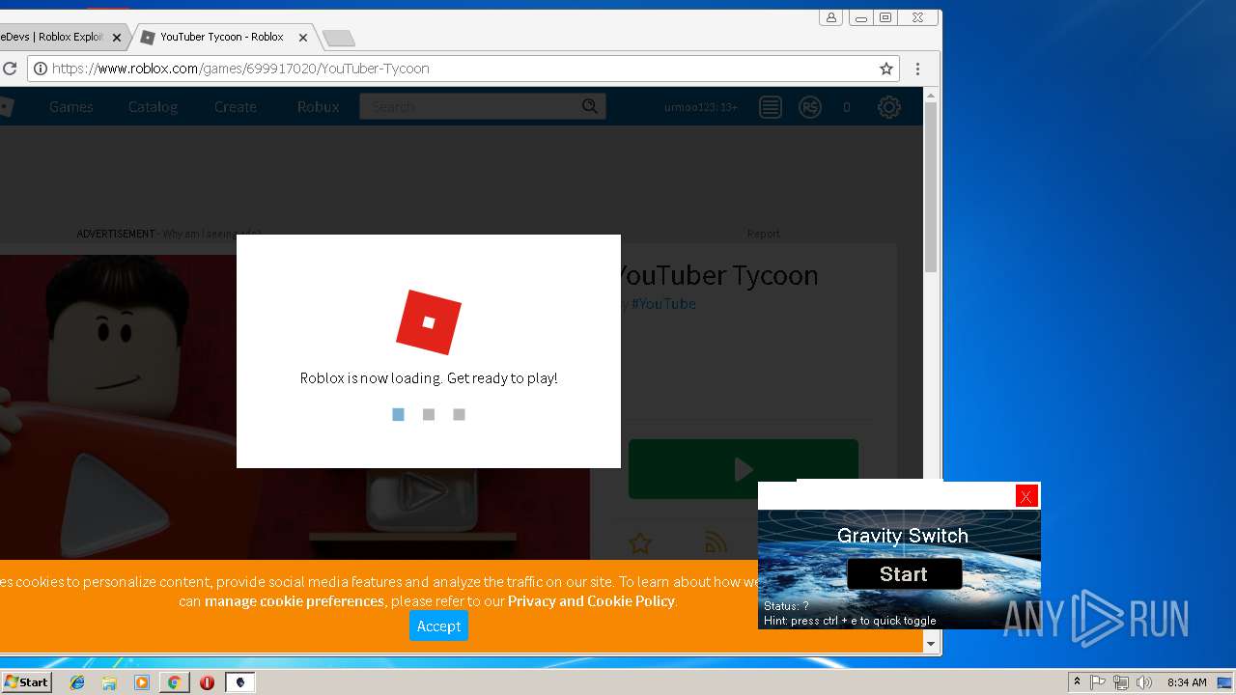Open the Windows Start menu
Screen dimensions: 1236x695
(x=26, y=682)
